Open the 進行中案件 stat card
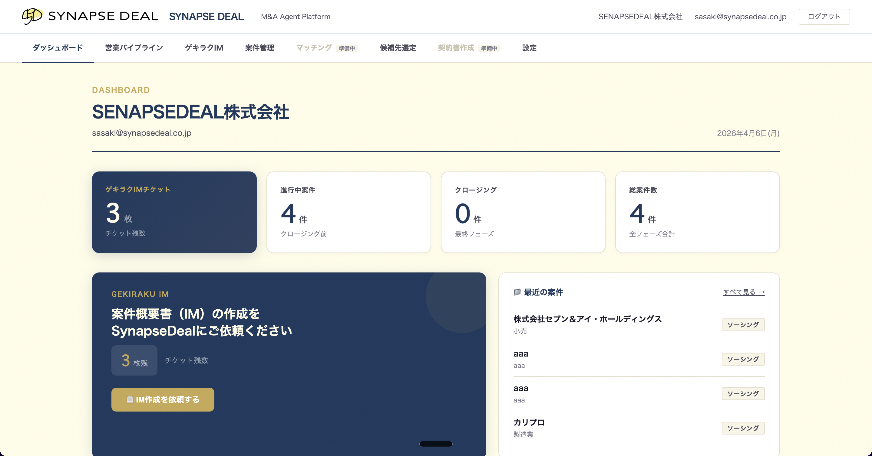This screenshot has width=872, height=456. (x=348, y=212)
